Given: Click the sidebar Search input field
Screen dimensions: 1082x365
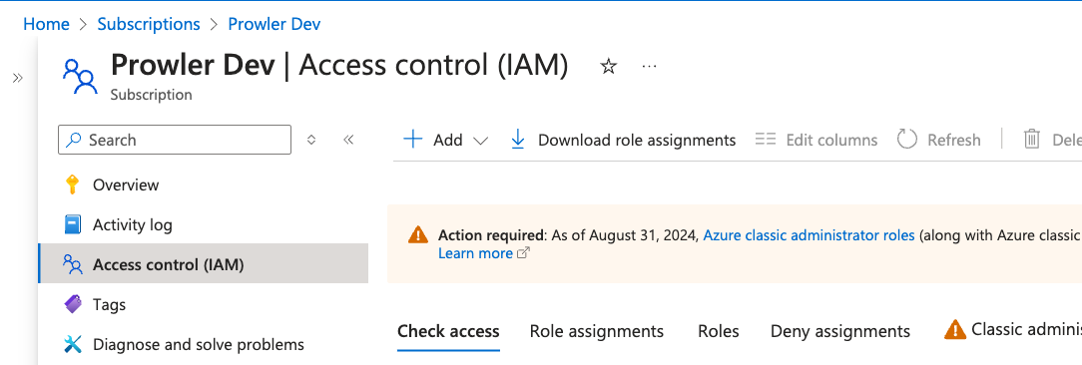Looking at the screenshot, I should click(x=175, y=140).
